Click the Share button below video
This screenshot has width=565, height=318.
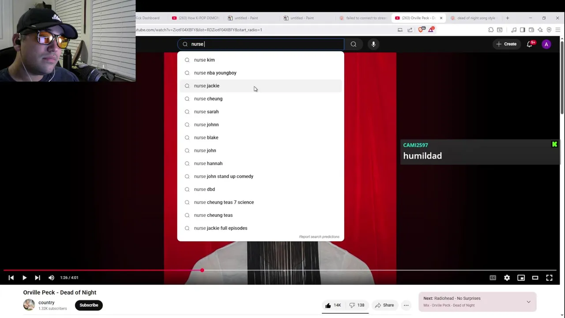pos(384,305)
